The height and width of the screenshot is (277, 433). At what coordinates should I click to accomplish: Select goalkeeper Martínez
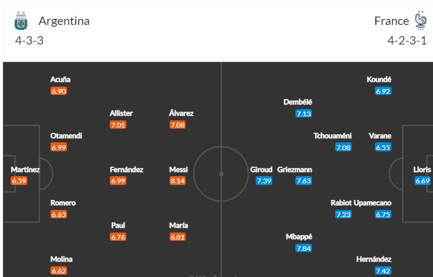point(26,170)
